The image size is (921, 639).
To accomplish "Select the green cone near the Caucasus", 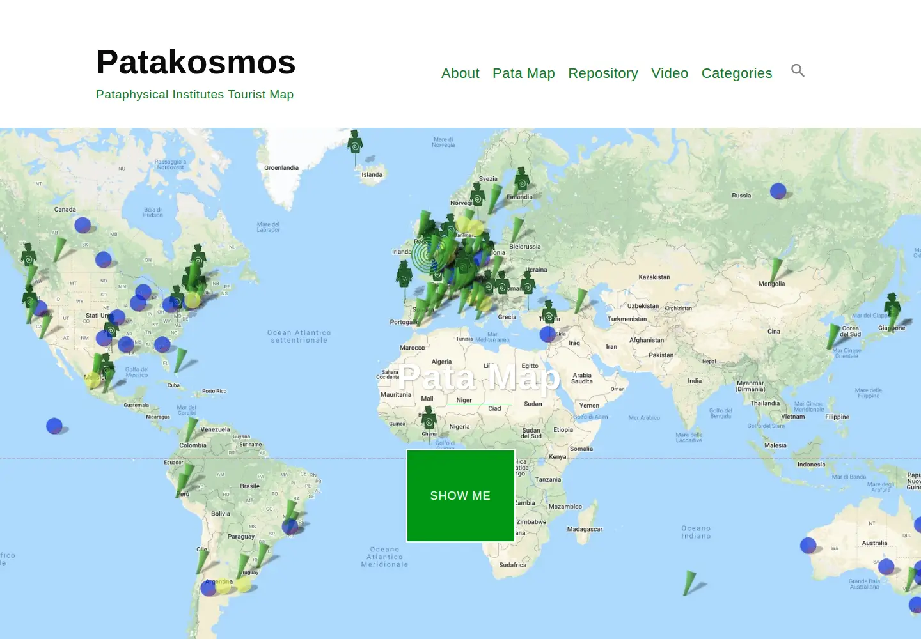I will click(x=581, y=300).
